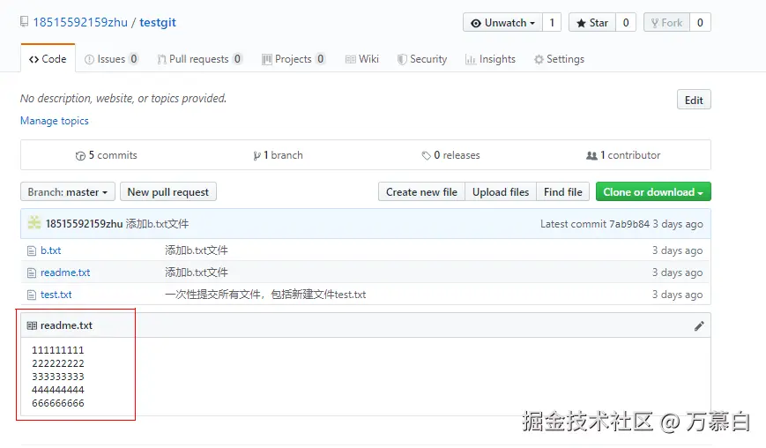The height and width of the screenshot is (448, 766).
Task: Click New pull request button
Action: 168,192
